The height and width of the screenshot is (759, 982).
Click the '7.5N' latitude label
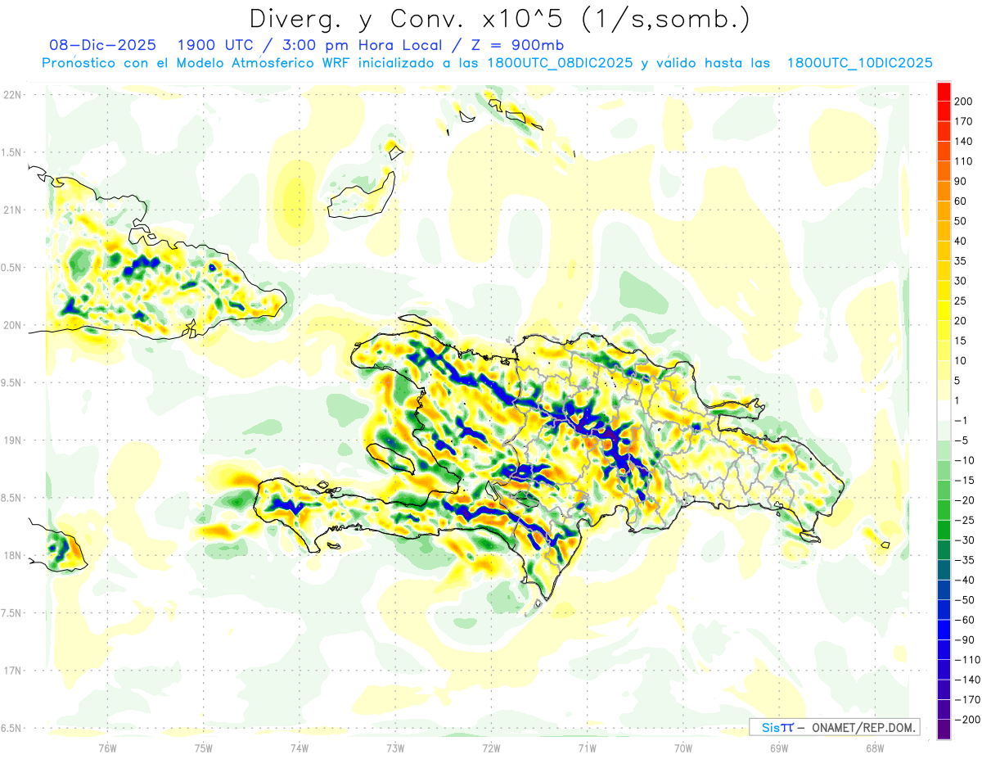[x=12, y=612]
